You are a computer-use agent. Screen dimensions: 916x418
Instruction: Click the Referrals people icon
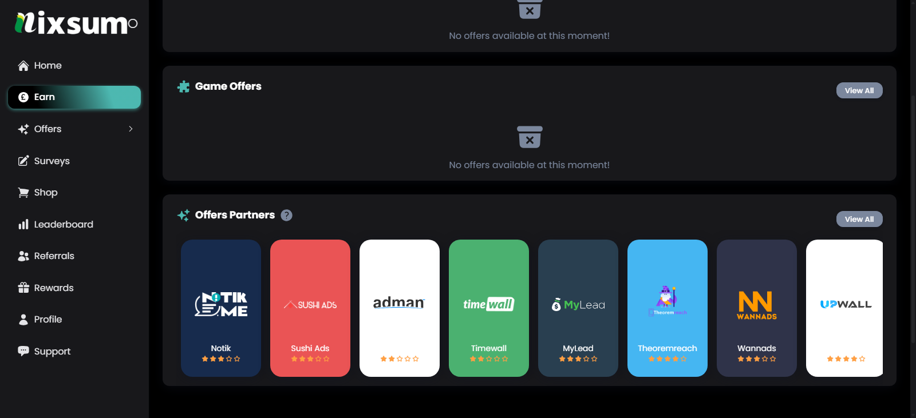(23, 256)
